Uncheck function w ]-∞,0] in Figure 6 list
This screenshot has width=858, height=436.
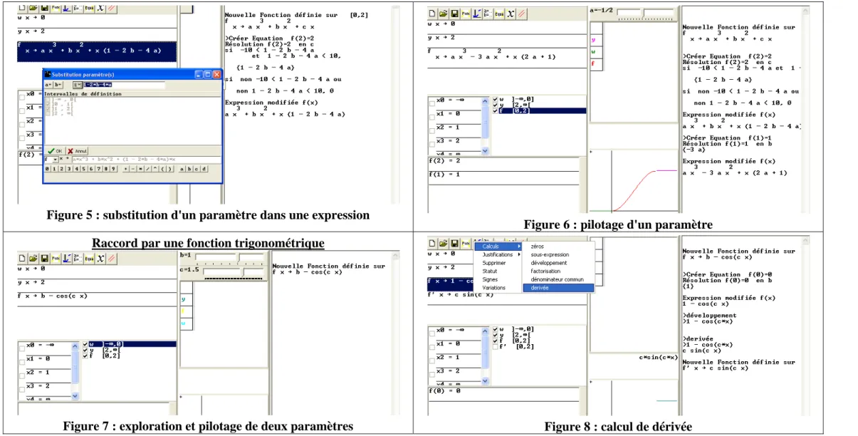(x=495, y=99)
